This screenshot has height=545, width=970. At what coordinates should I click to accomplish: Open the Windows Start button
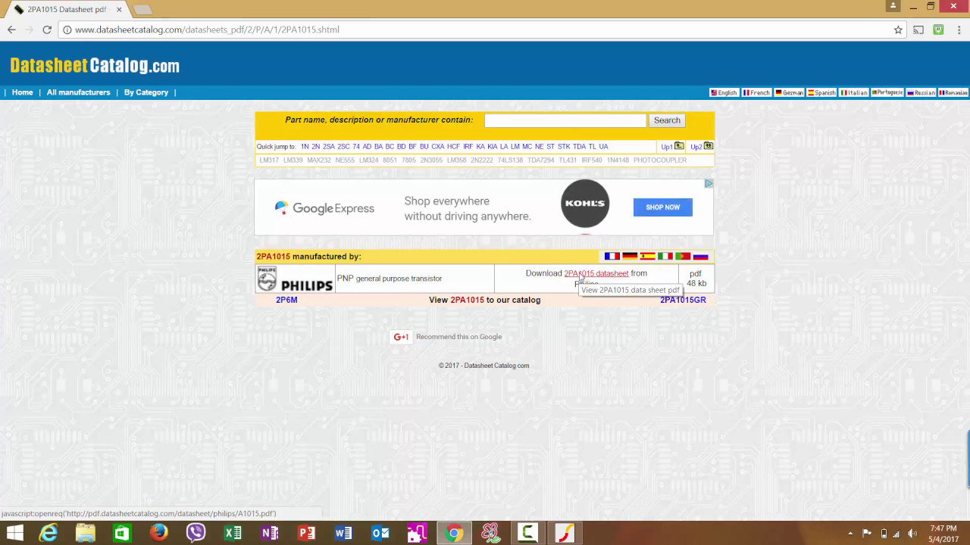point(14,533)
